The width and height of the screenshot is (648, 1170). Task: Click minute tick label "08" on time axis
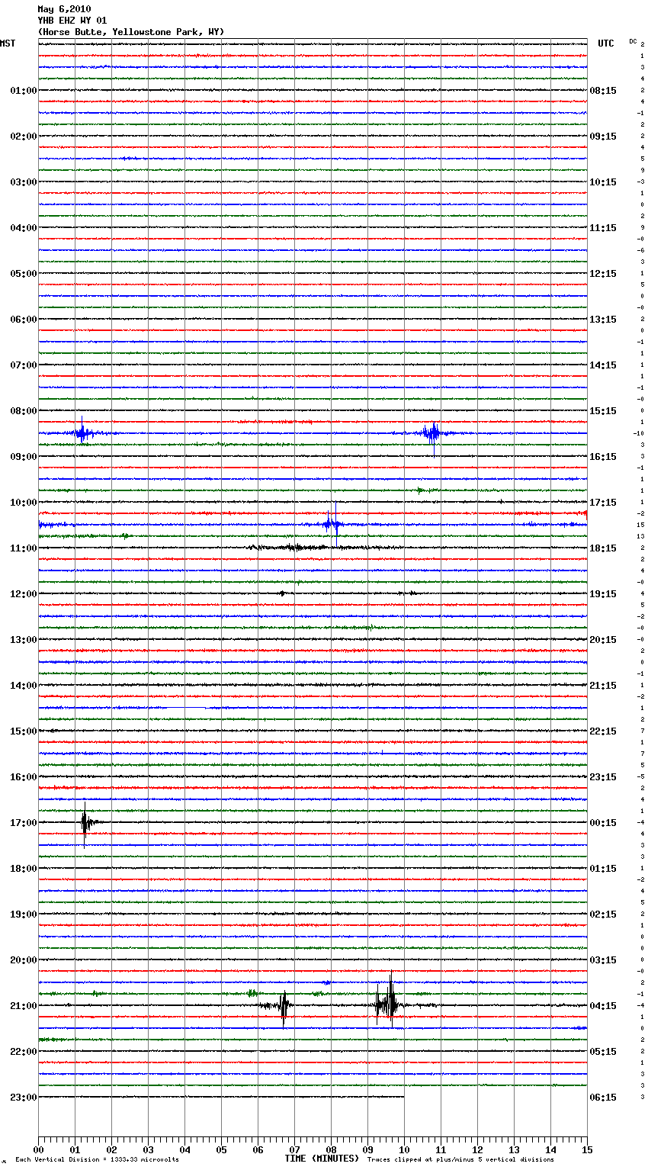331,1149
